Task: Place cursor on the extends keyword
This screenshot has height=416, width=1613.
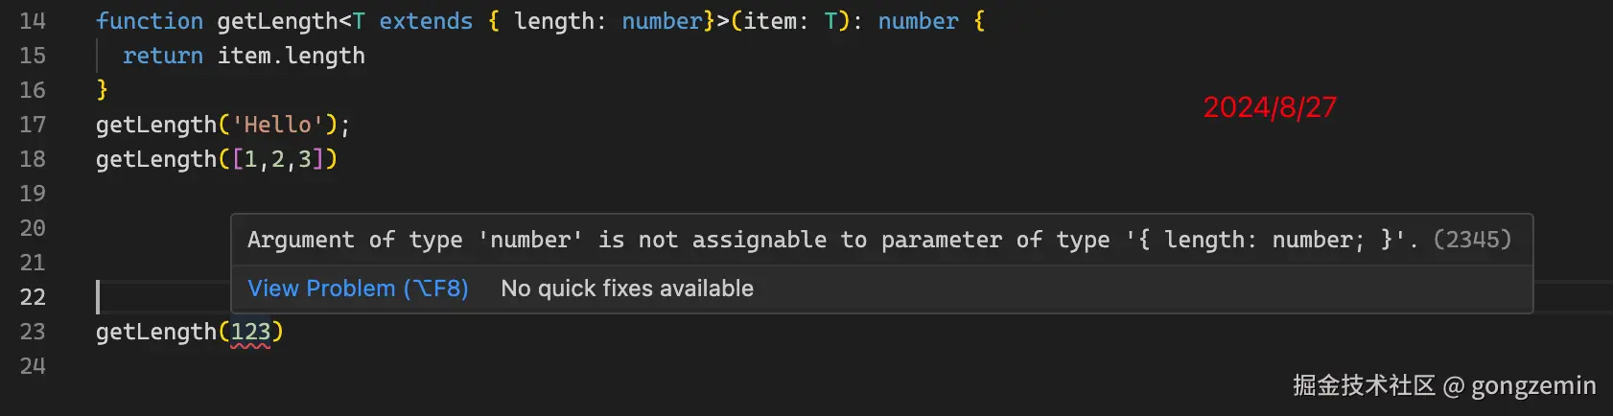Action: [x=426, y=21]
